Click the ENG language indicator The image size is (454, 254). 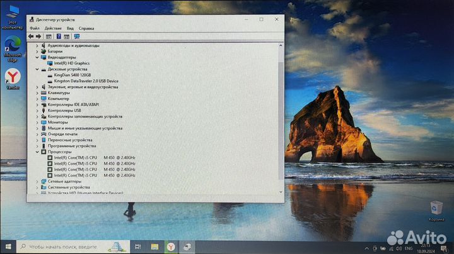pyautogui.click(x=409, y=248)
